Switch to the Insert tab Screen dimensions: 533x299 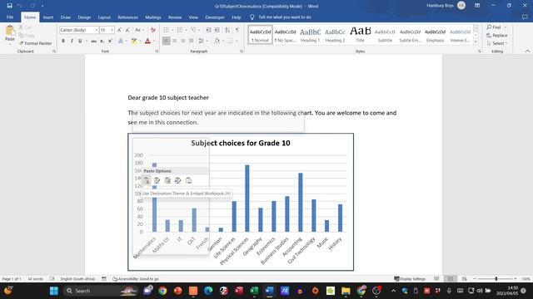48,17
